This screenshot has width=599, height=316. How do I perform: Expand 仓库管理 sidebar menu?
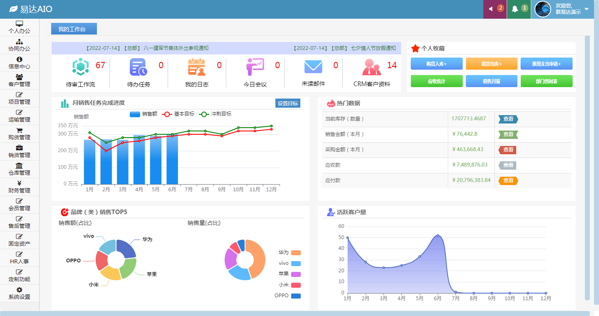pos(20,169)
